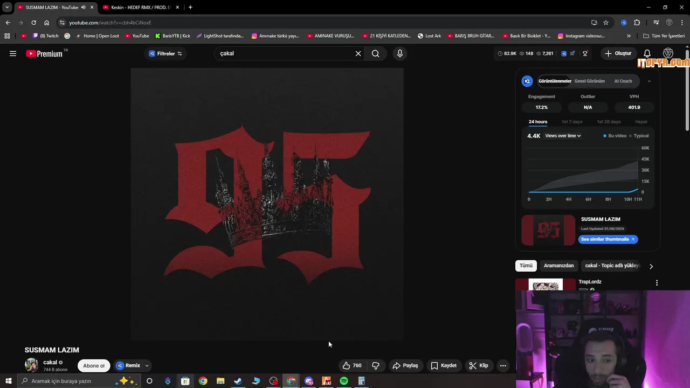Open See similar thumbnails link
This screenshot has height=388, width=690.
click(608, 239)
